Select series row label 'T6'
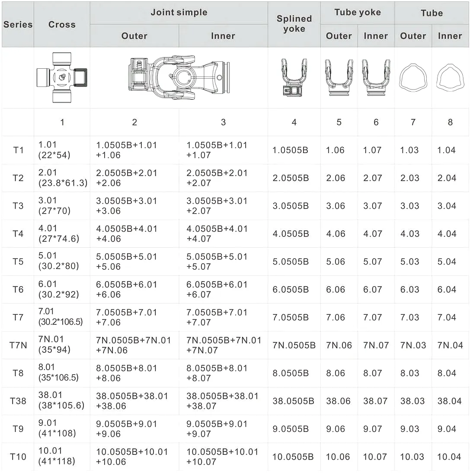Image resolution: width=470 pixels, height=473 pixels. (18, 290)
